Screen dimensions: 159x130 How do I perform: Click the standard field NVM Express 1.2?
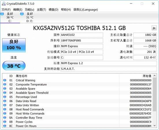pos(109,63)
